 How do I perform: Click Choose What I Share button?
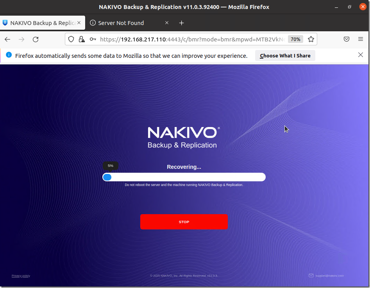point(285,56)
